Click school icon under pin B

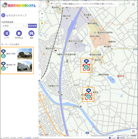click(x=89, y=96)
